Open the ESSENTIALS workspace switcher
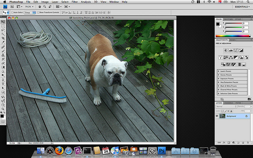 242,7
